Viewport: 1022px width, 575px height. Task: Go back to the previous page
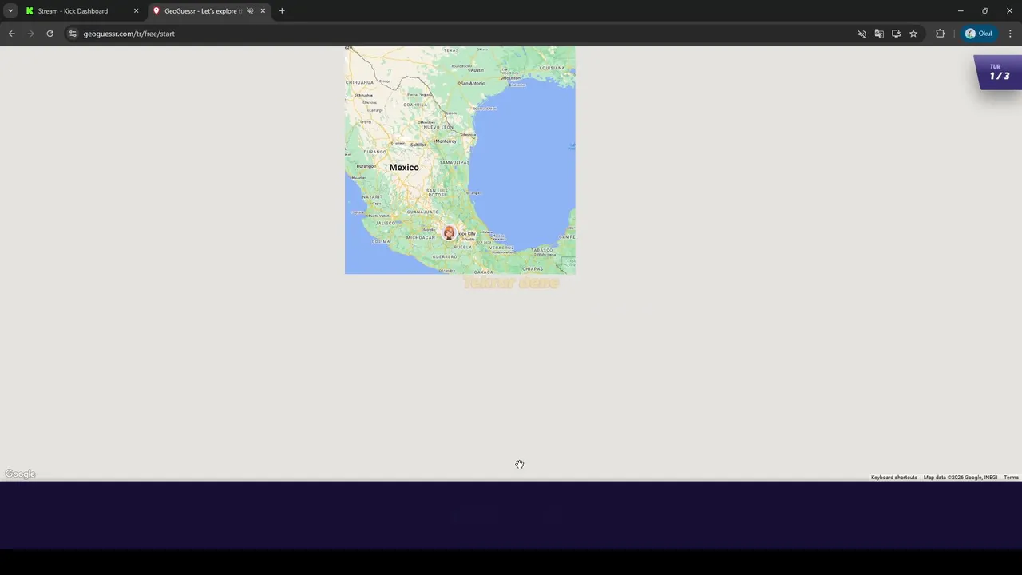coord(11,34)
